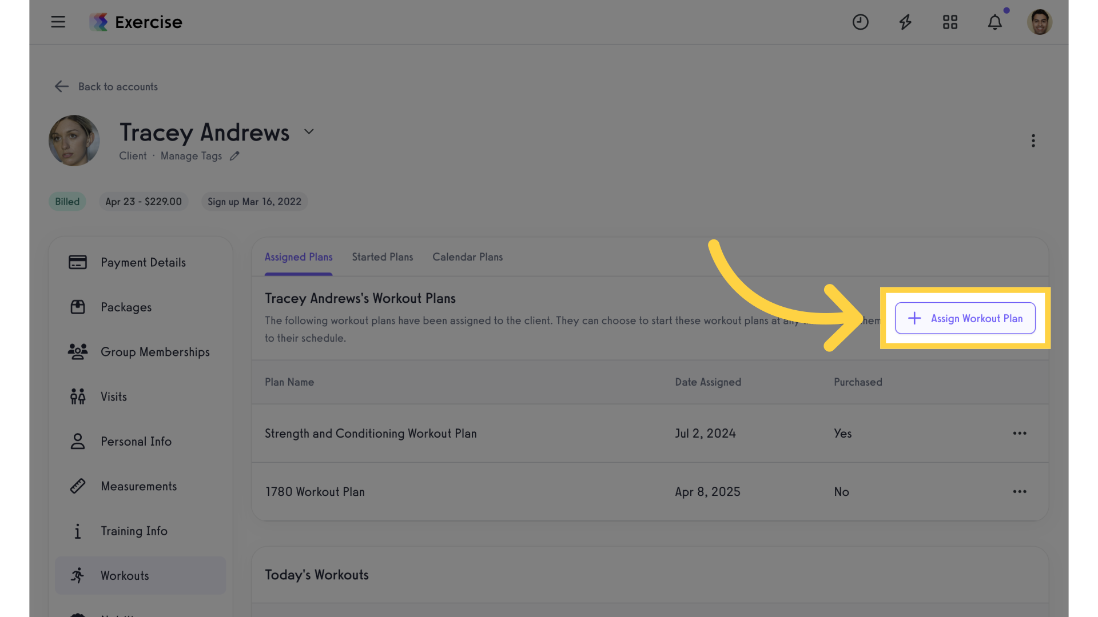Click the Manage Tags pencil icon
The image size is (1098, 617).
234,156
